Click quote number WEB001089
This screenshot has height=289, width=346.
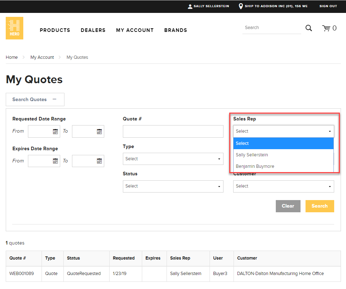21,274
